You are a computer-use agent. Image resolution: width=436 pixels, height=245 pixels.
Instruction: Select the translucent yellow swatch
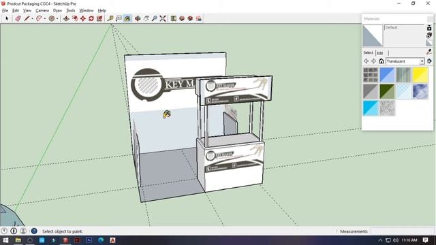coord(420,75)
